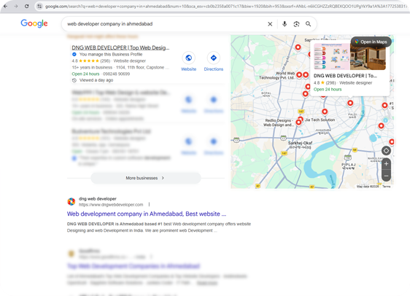
Task: Open site information icon in address bar
Action: click(x=39, y=7)
